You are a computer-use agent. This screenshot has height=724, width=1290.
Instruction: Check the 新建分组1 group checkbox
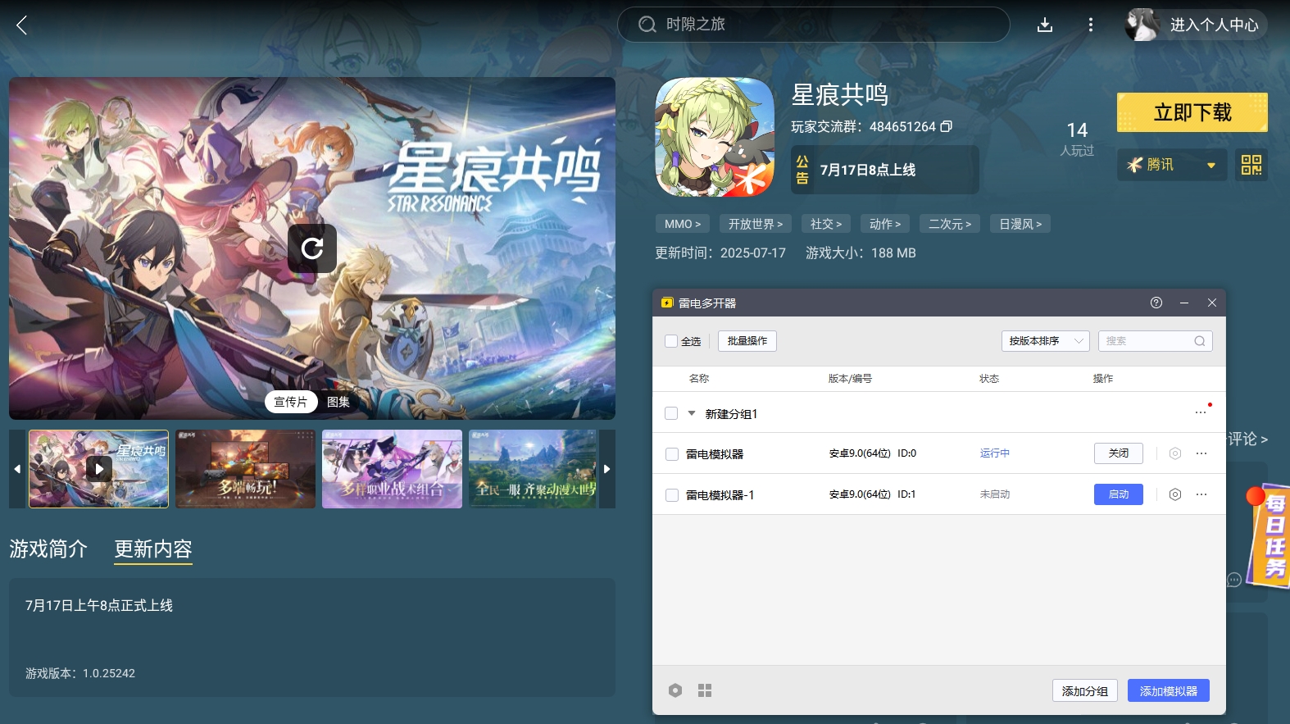(671, 413)
